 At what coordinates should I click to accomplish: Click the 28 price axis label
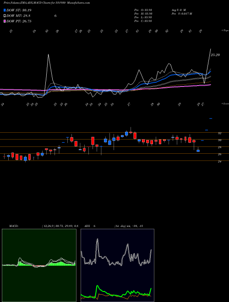point(219,147)
